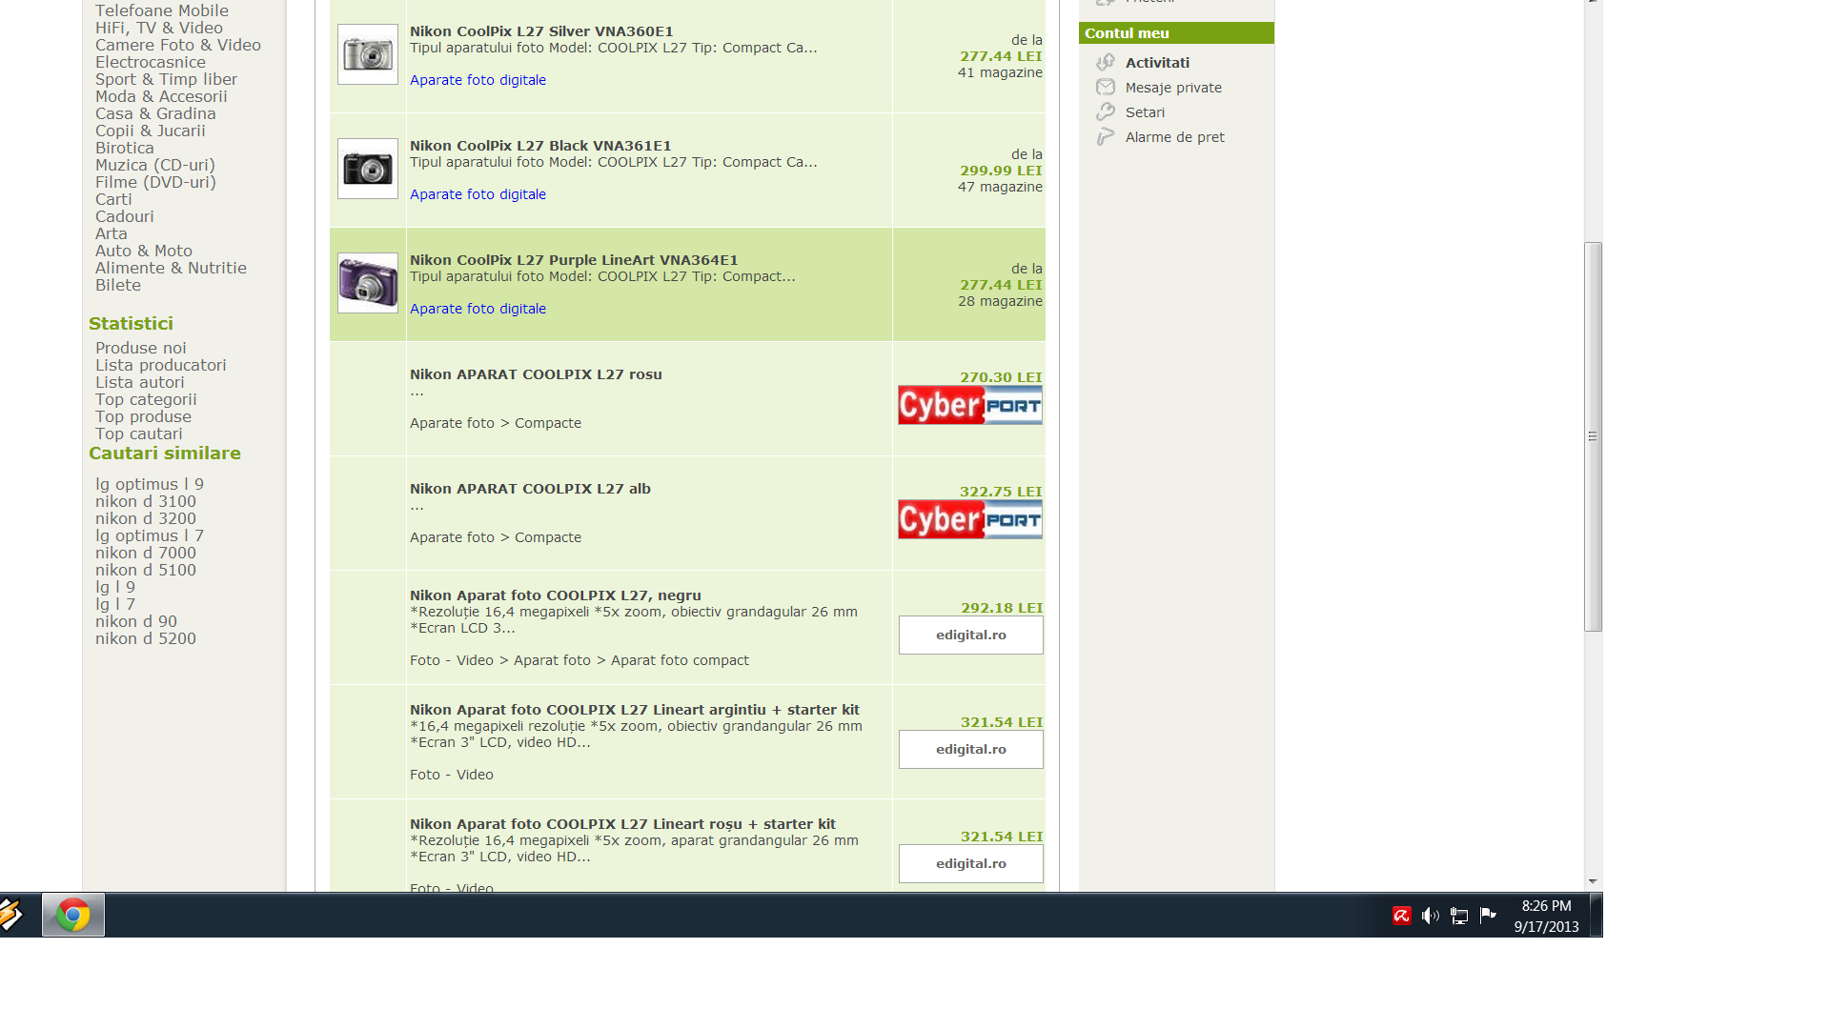Click similar search nikon d 7000
Viewport: 1830px width, 1029px height.
pyautogui.click(x=146, y=553)
